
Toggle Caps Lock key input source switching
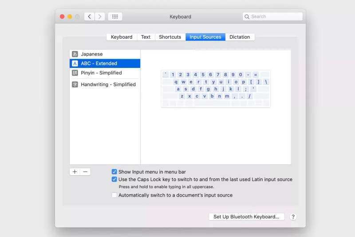pyautogui.click(x=114, y=179)
